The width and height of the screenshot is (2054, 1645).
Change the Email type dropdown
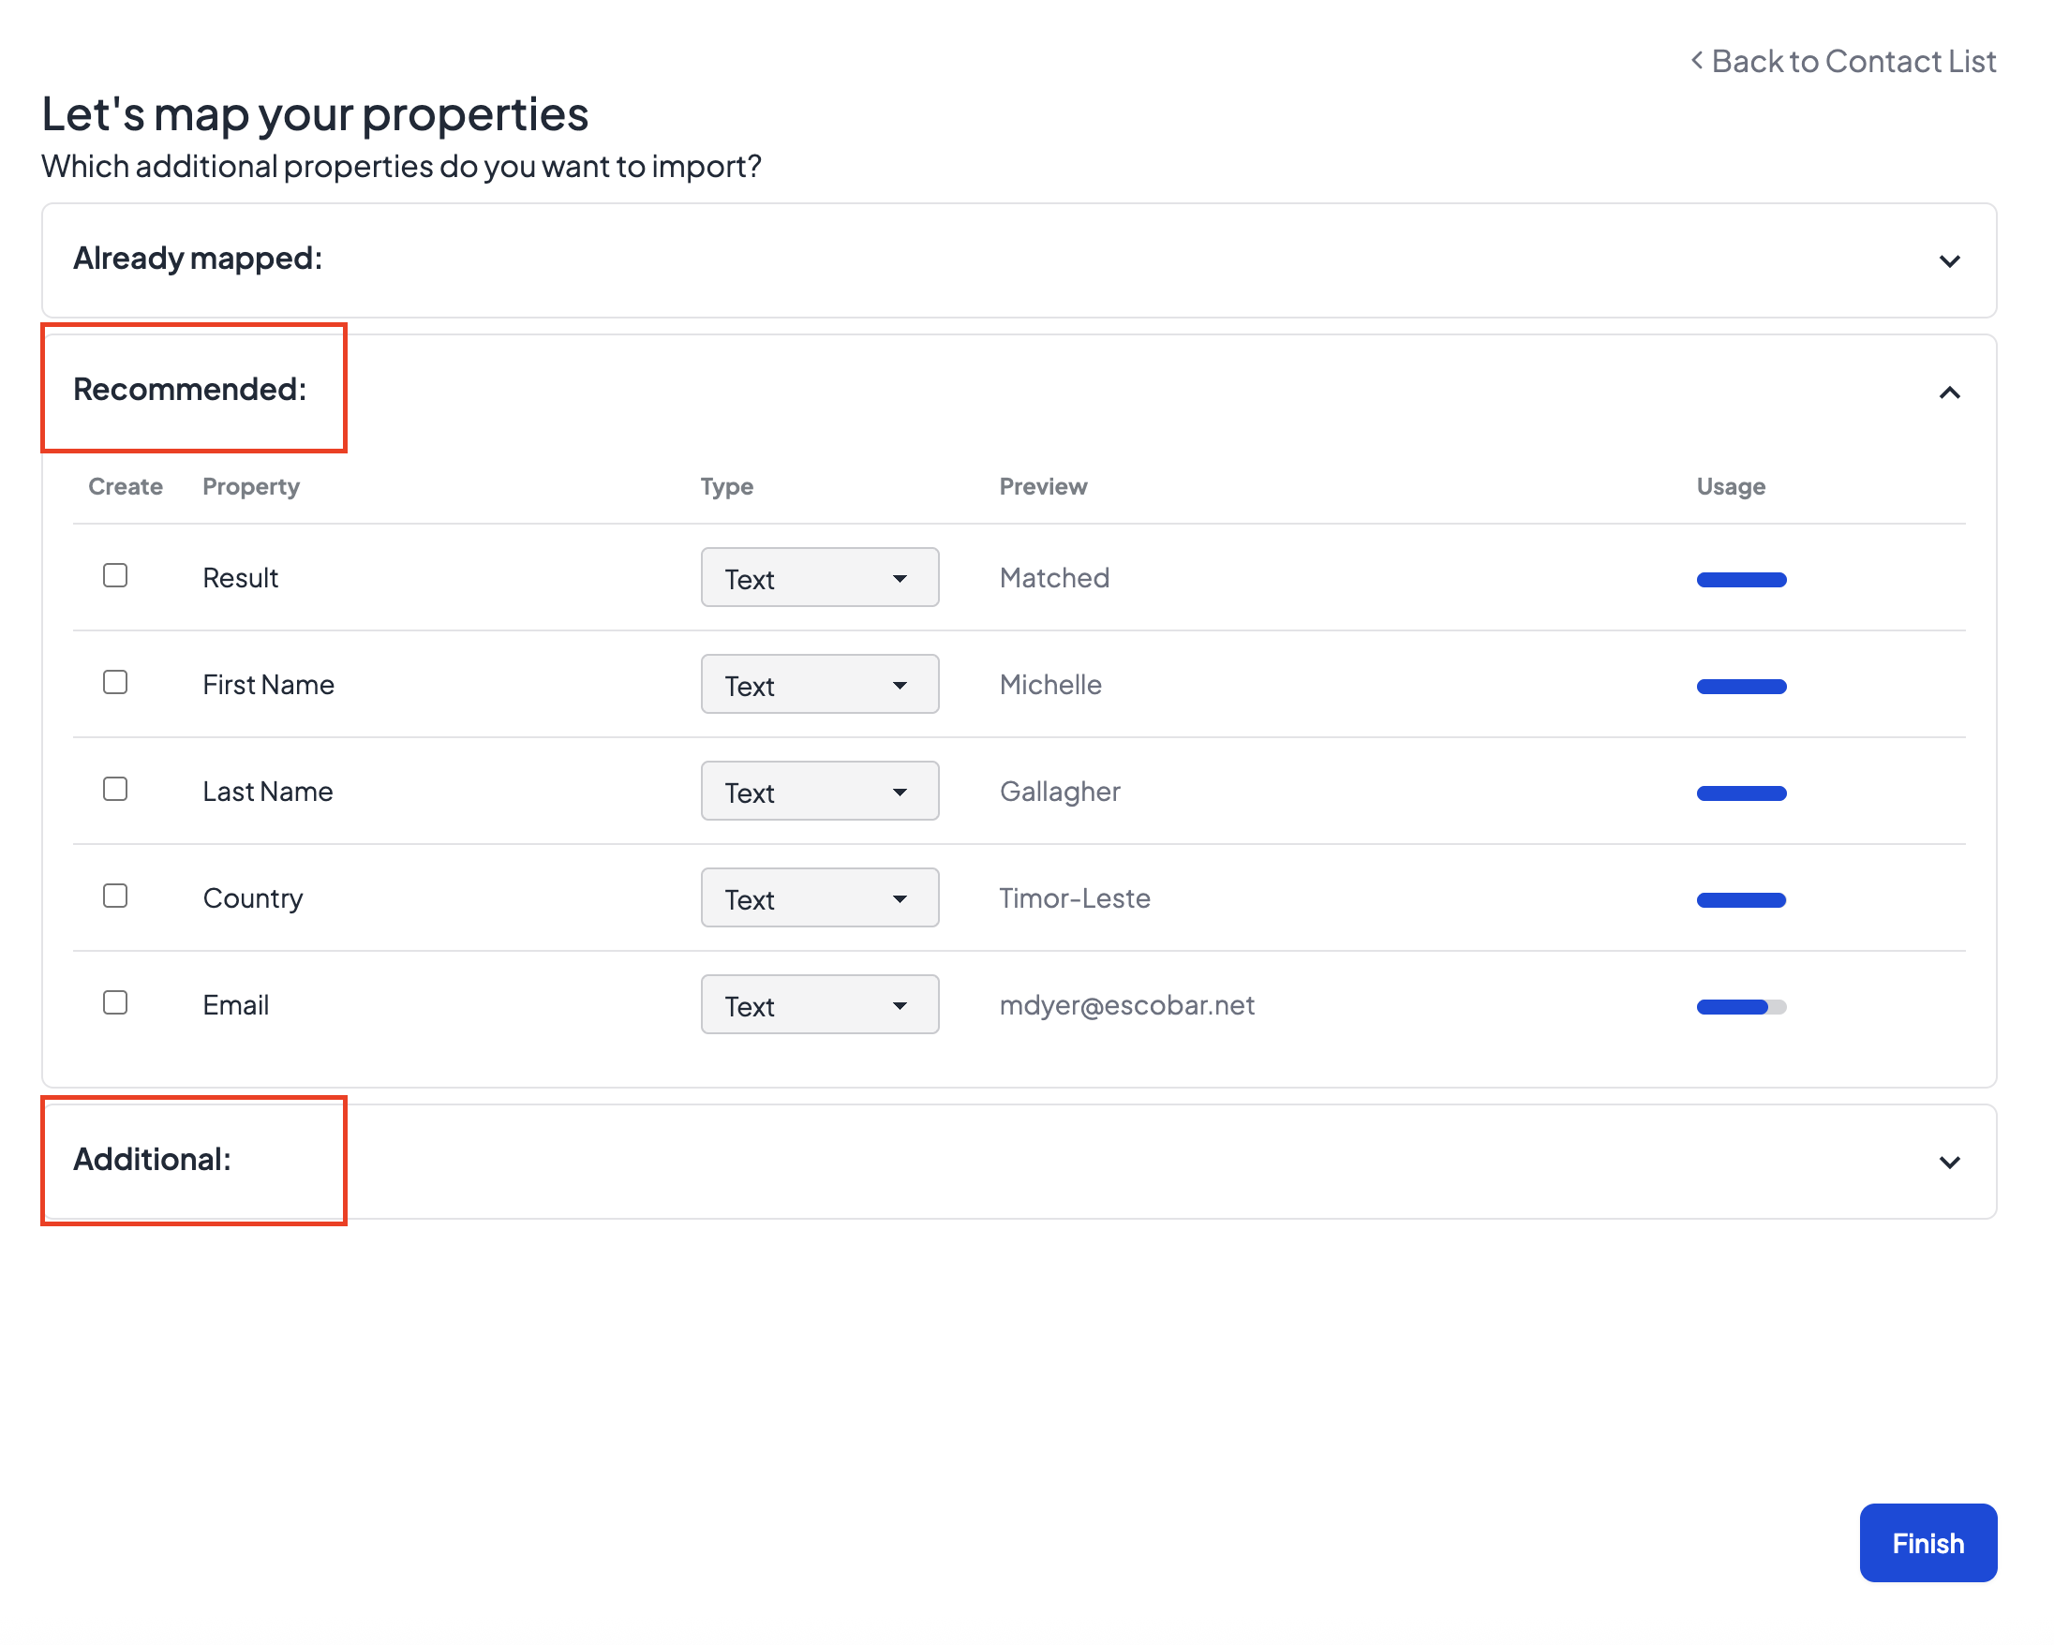tap(819, 1004)
